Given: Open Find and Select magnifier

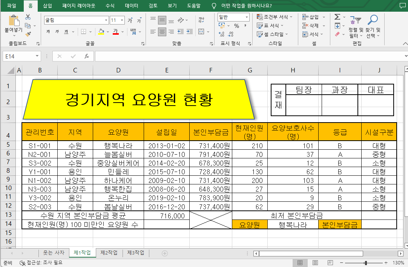Looking at the screenshot, I should click(373, 26).
